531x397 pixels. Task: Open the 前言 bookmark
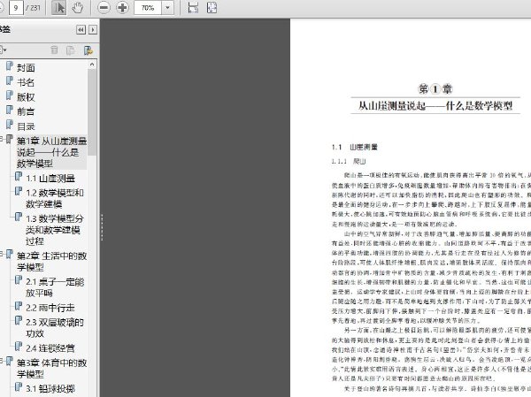26,111
